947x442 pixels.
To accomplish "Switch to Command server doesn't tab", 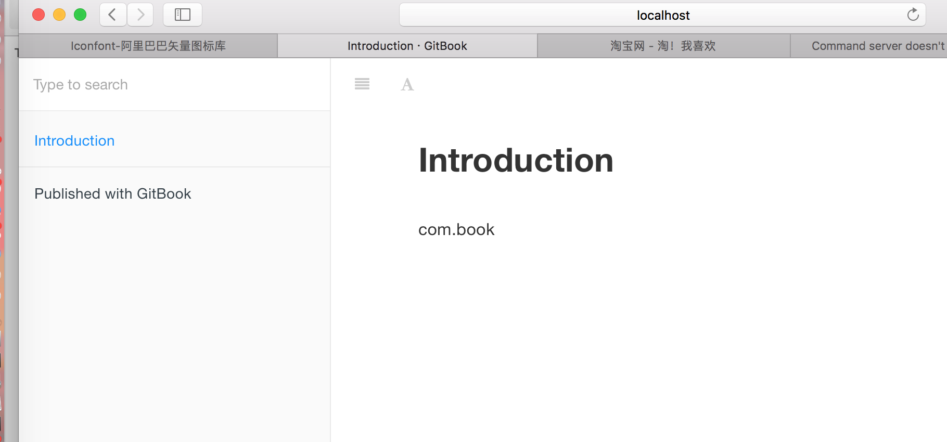I will point(869,46).
